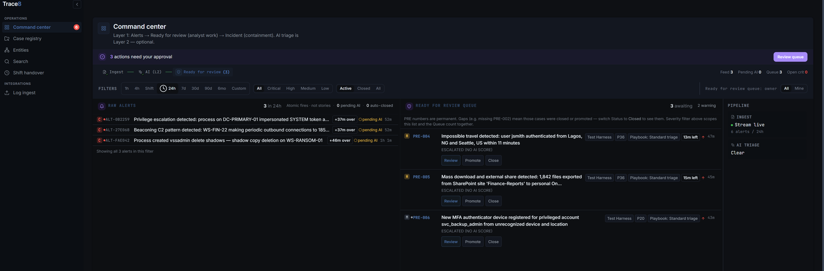Click the Search magnifier icon in sidebar

(7, 61)
